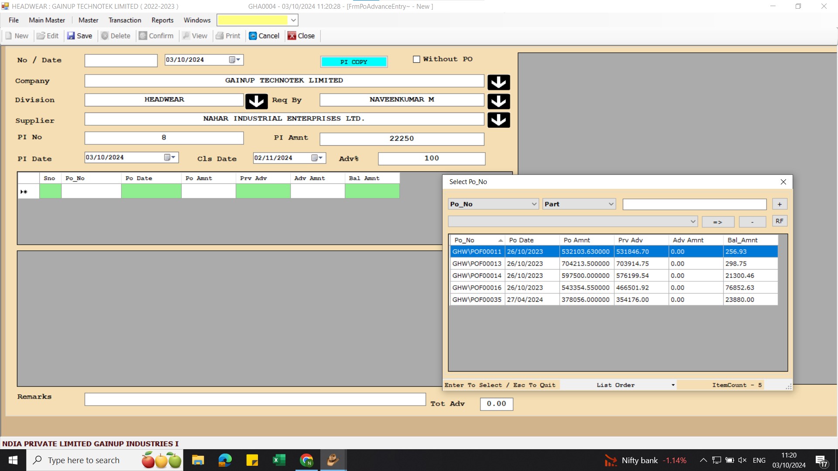Image resolution: width=838 pixels, height=471 pixels.
Task: Click the red Close toolbar icon
Action: (292, 36)
